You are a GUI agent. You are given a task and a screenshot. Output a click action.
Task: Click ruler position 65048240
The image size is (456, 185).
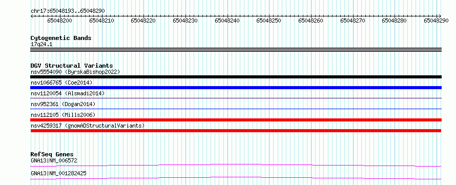(227, 20)
